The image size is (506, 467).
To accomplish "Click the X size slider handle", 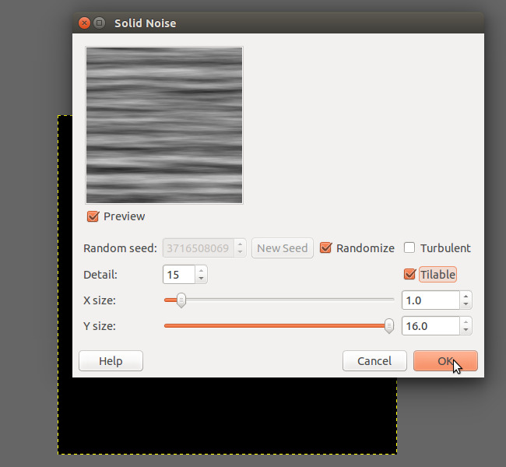I will 181,300.
